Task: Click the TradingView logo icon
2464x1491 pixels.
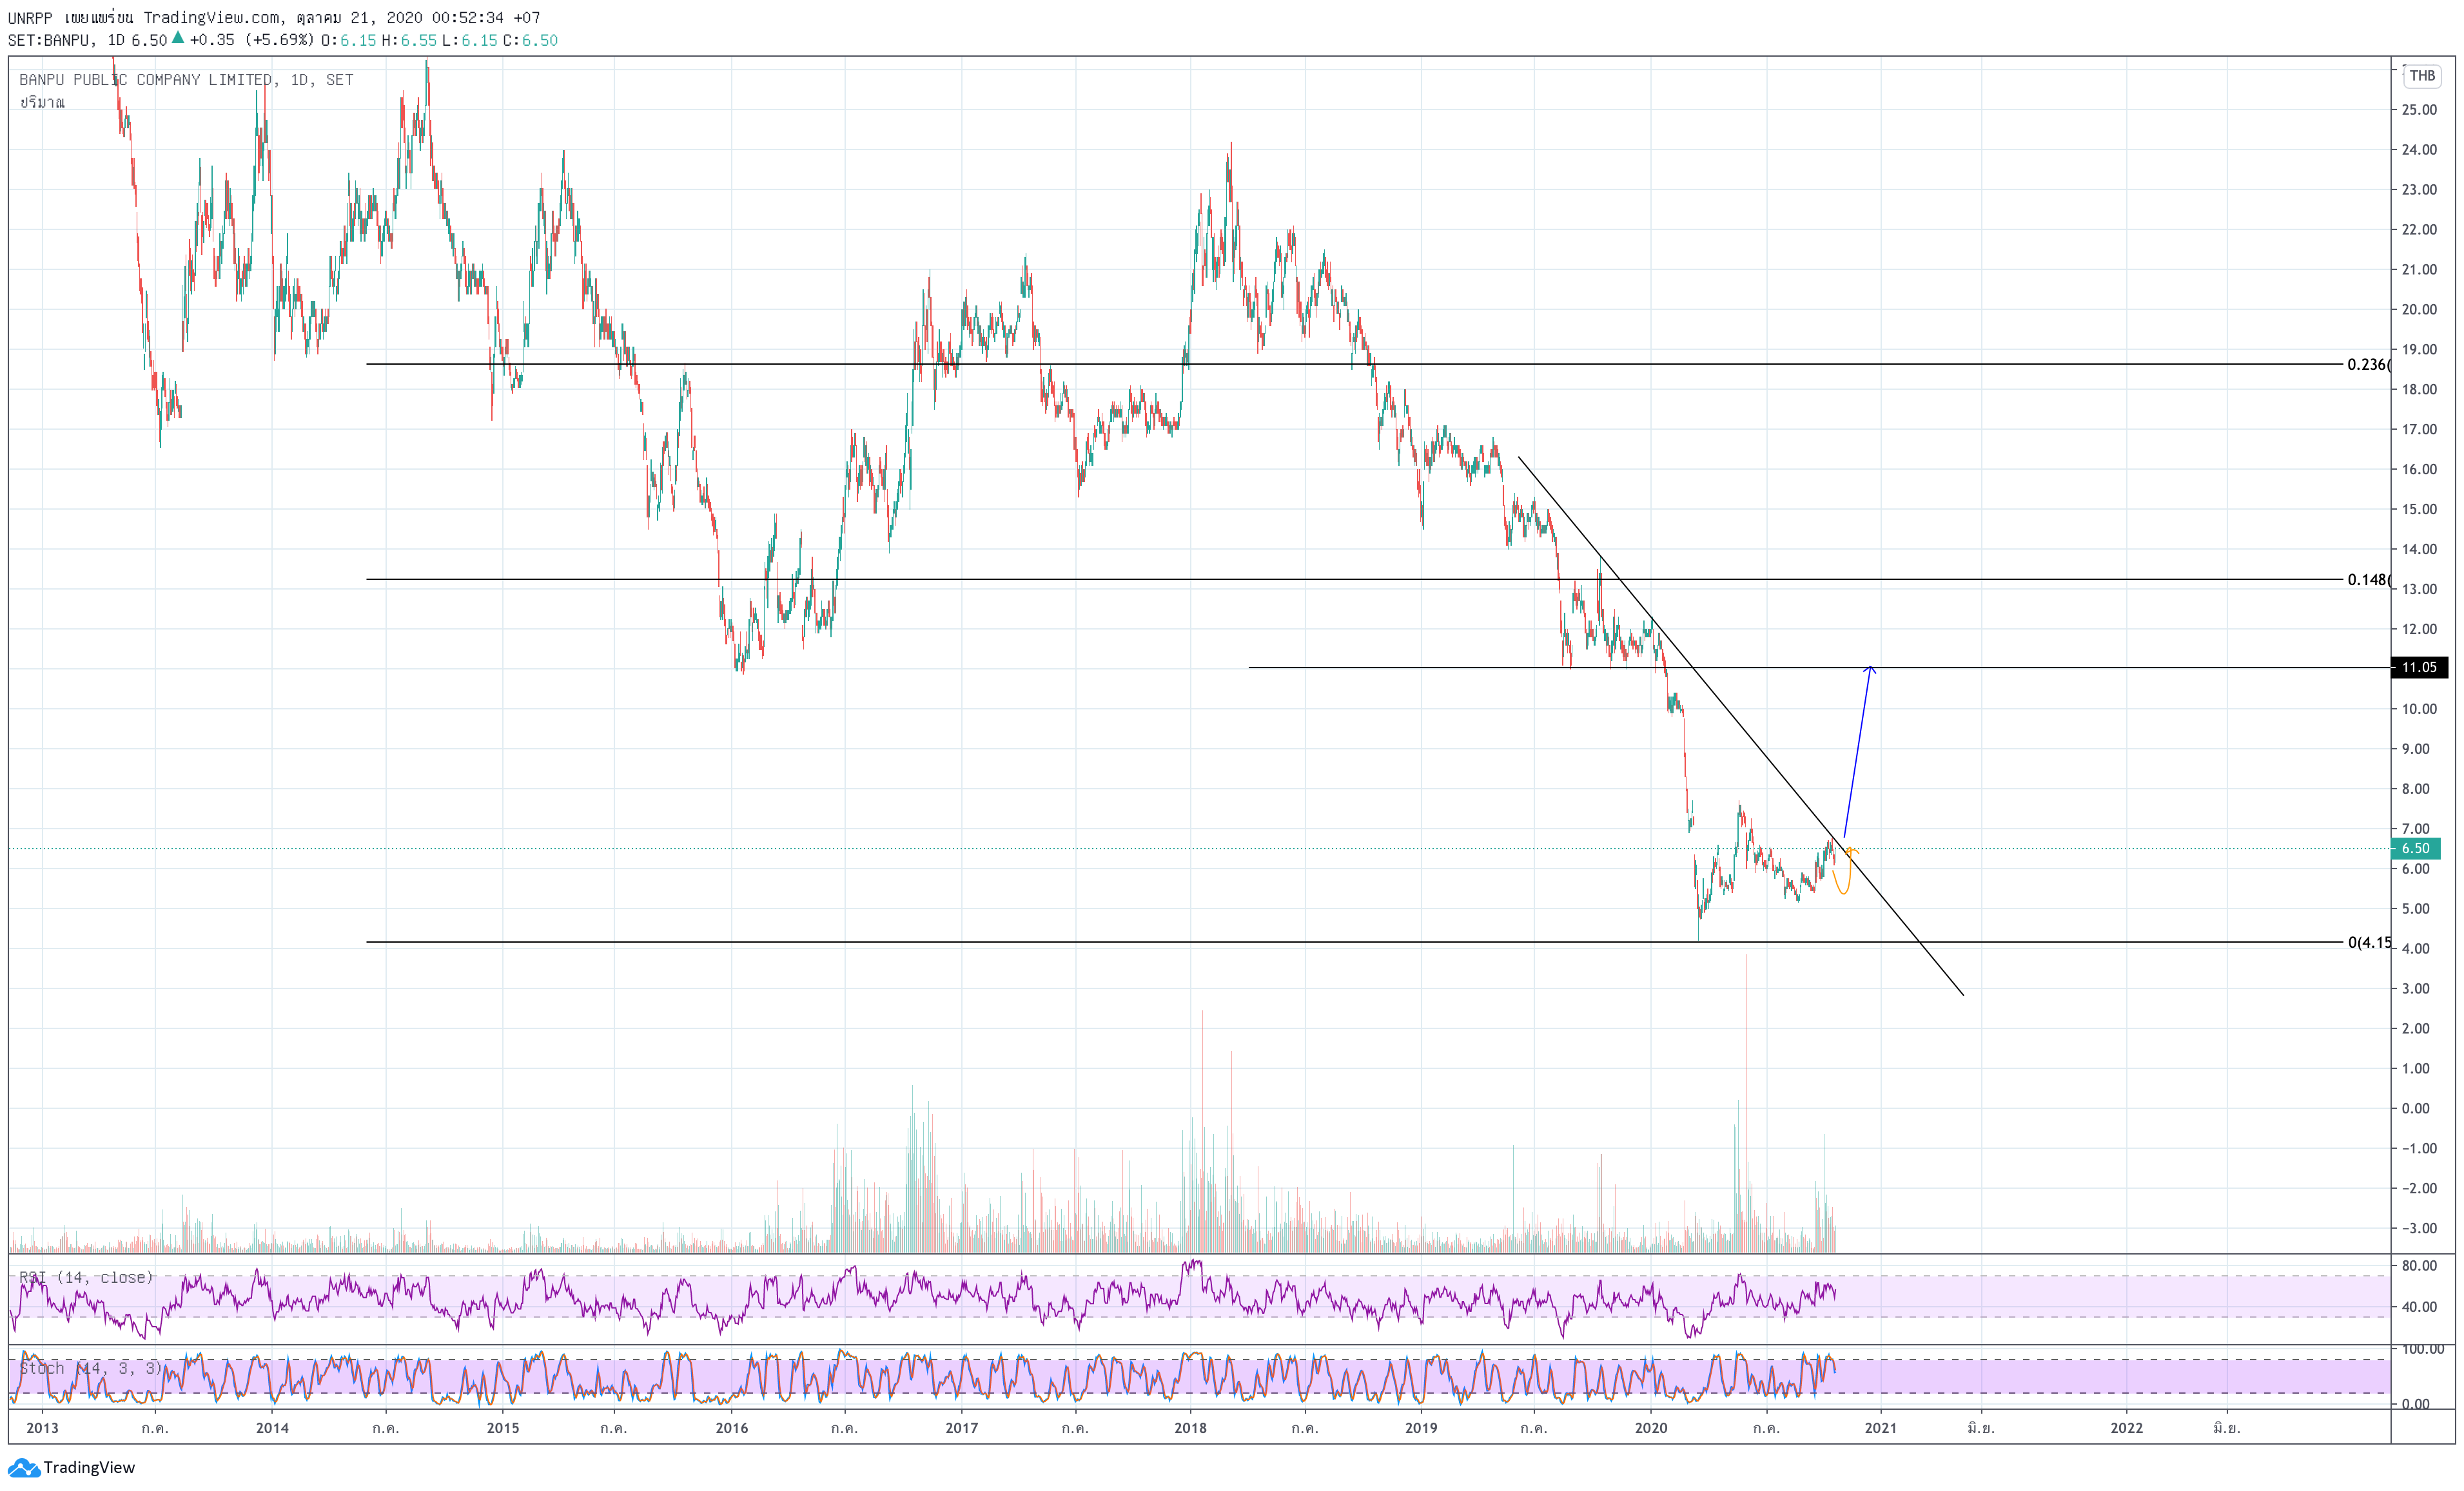Action: (23, 1467)
